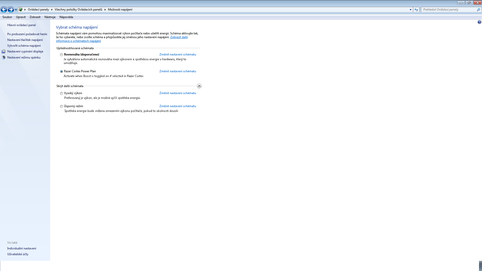Restore down the Control Panel window
Image resolution: width=482 pixels, height=271 pixels.
[469, 3]
